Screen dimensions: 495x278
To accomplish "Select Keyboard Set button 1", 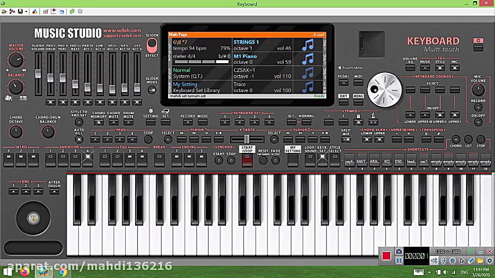I will click(225, 122).
